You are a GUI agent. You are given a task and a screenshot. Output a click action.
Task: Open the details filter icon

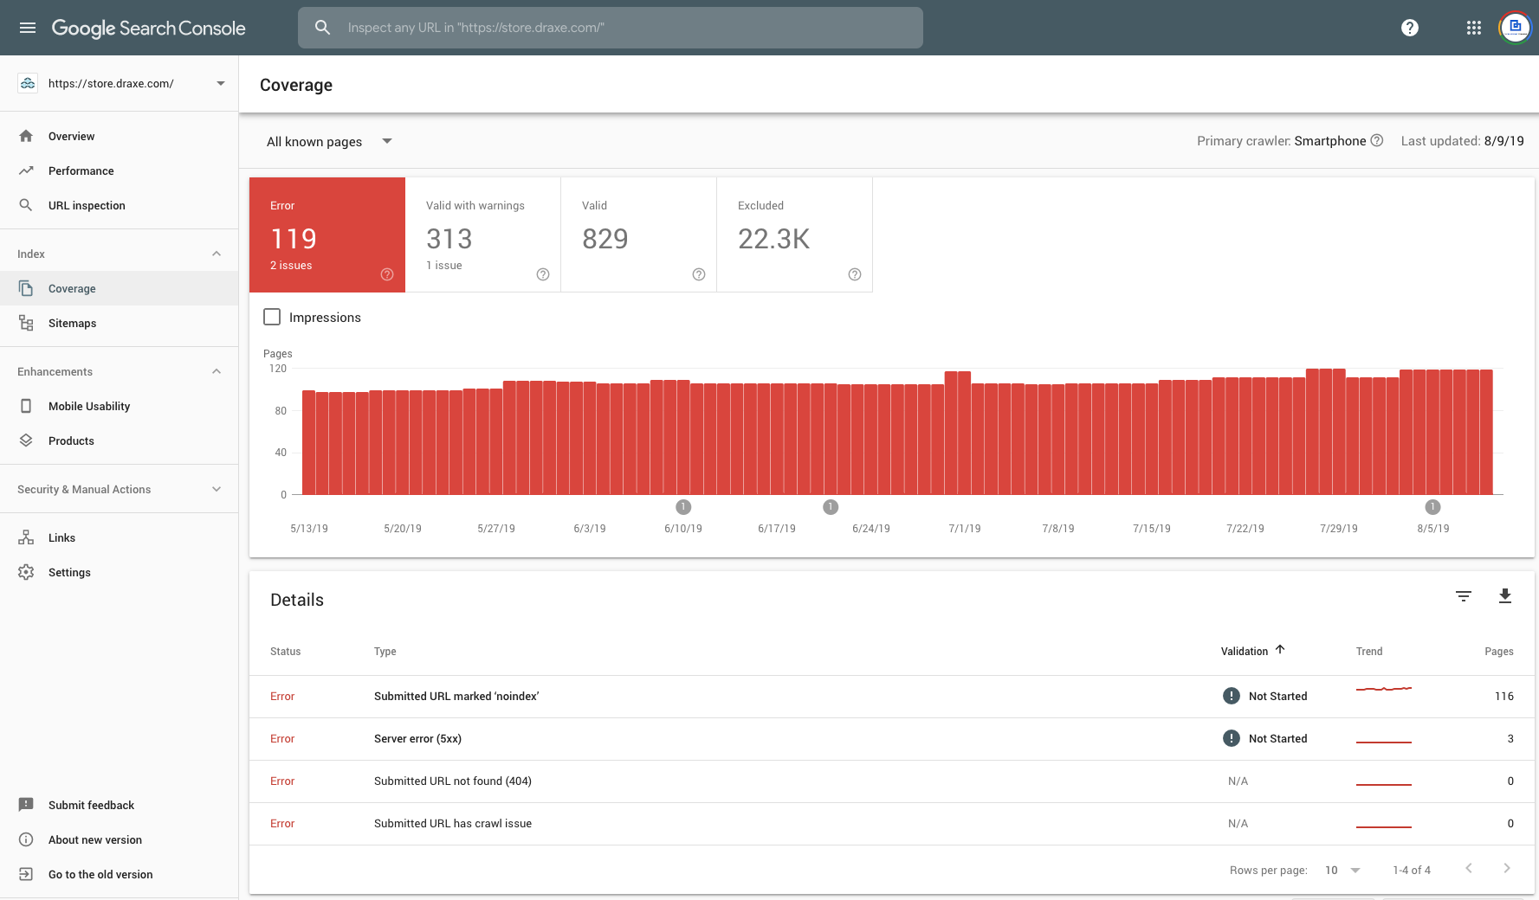[1463, 596]
